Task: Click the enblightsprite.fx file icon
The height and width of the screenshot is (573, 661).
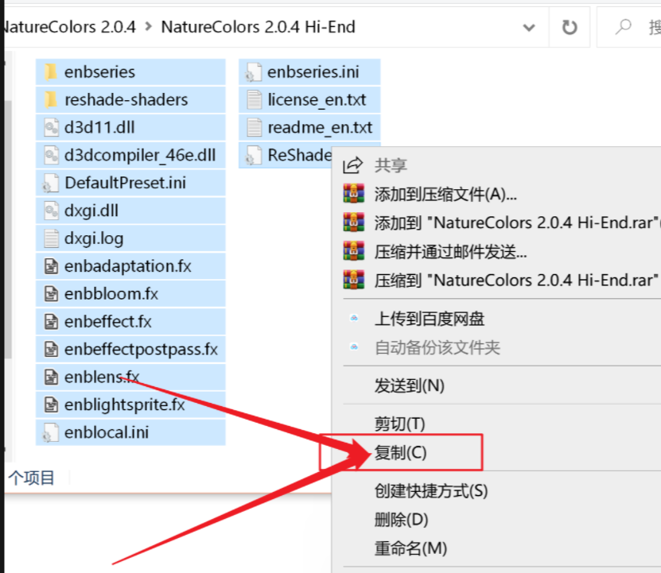Action: [x=51, y=405]
